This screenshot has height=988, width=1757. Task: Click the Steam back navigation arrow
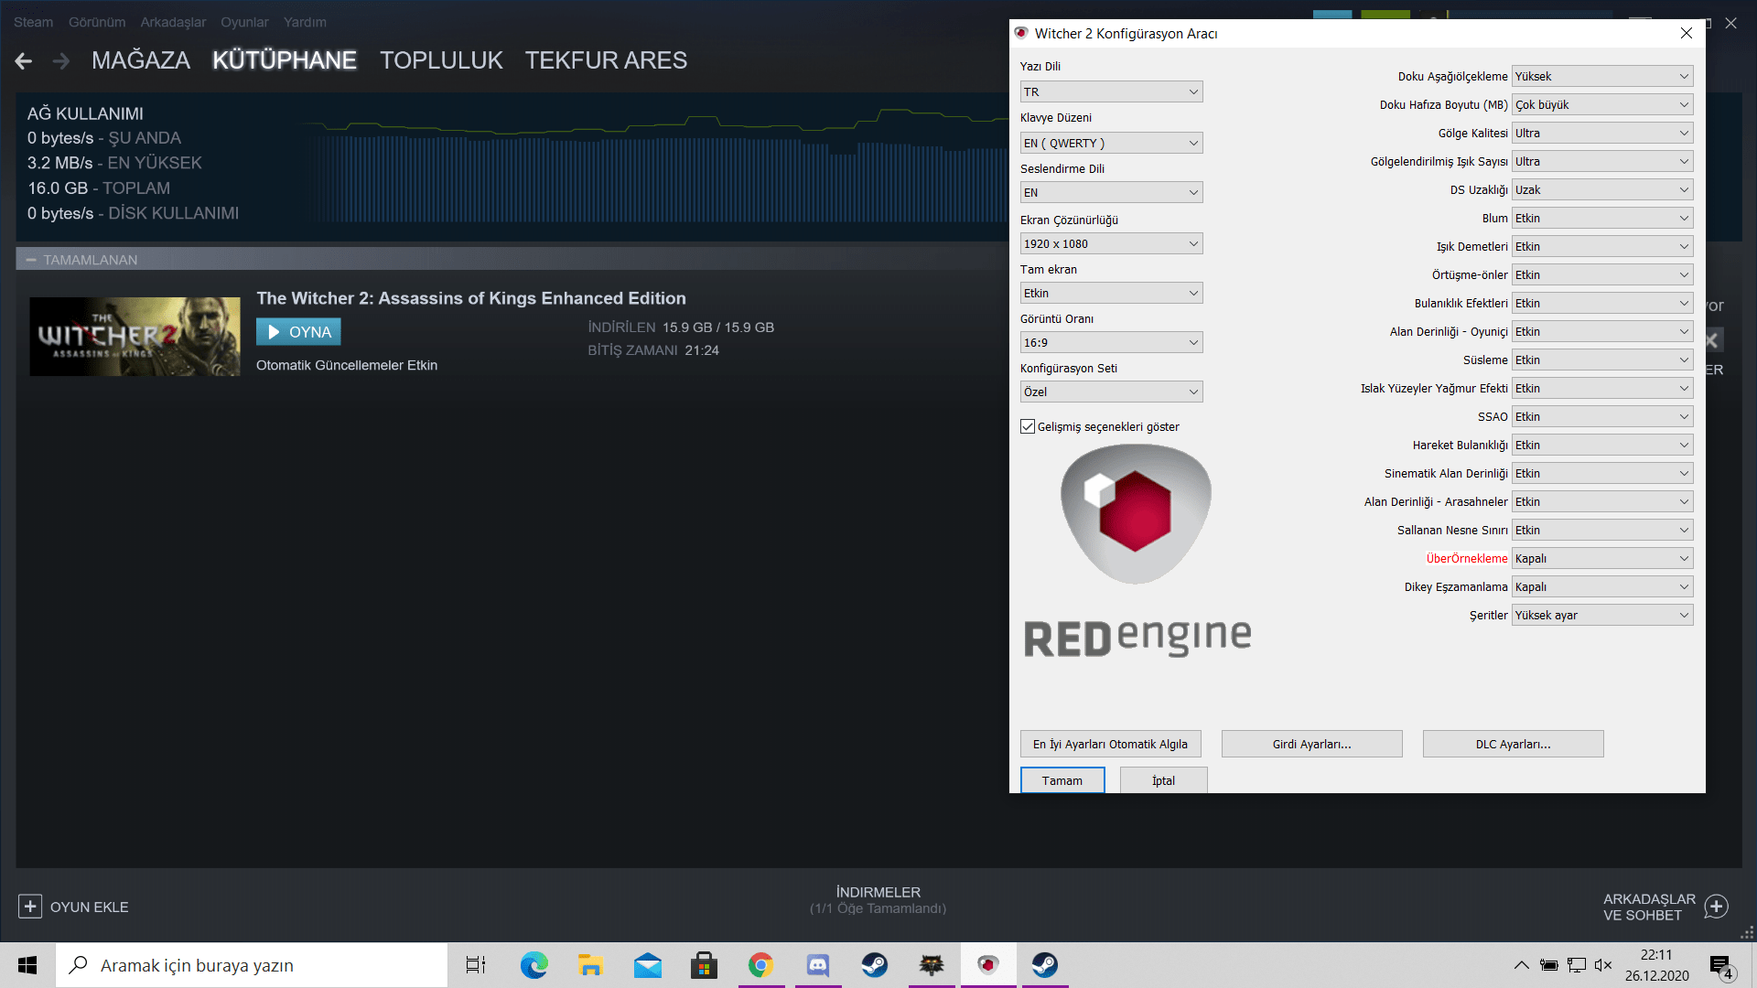[x=24, y=60]
